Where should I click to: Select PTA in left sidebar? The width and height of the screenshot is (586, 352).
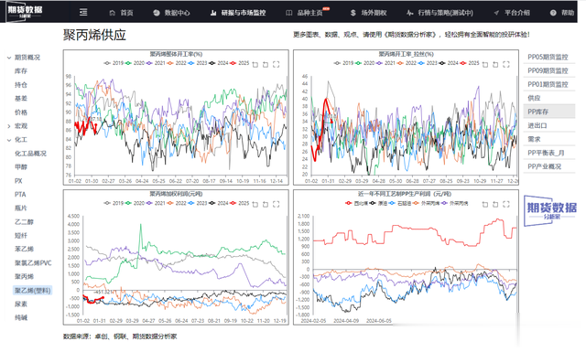pos(20,195)
